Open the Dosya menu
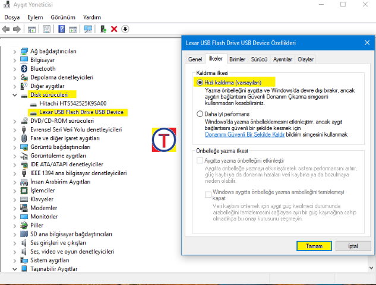The height and width of the screenshot is (285, 376). point(12,17)
